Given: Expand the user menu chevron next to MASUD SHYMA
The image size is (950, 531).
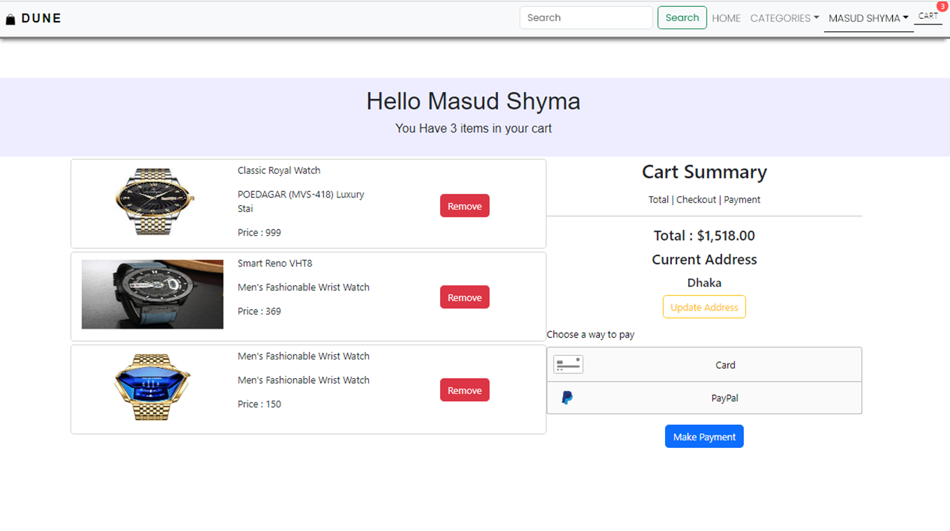Looking at the screenshot, I should pyautogui.click(x=906, y=18).
